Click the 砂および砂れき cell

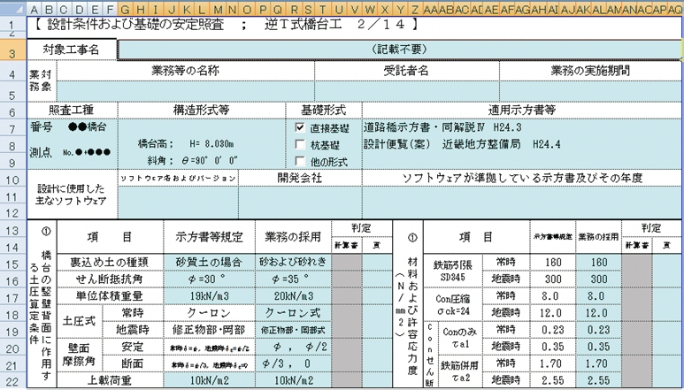[x=293, y=263]
